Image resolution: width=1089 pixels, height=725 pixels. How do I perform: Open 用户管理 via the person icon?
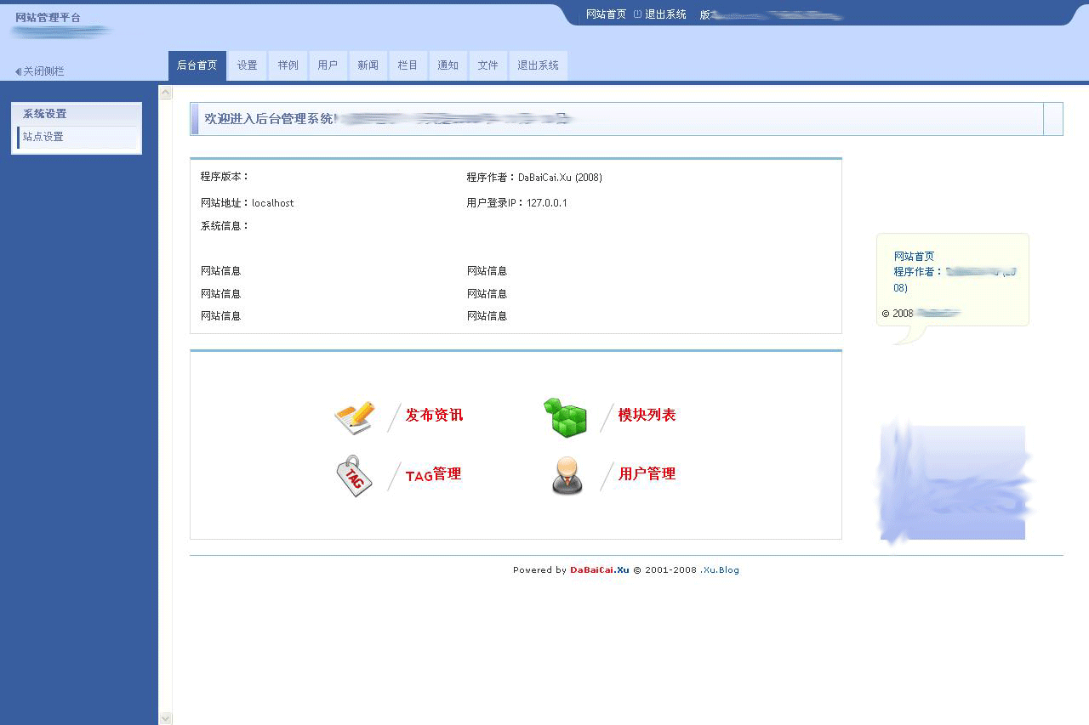[567, 476]
